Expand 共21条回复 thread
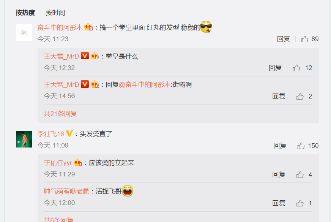This screenshot has height=222, width=331. point(60,114)
